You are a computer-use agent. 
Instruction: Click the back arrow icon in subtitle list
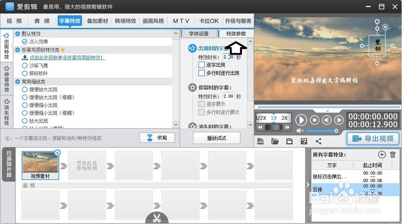click(x=382, y=154)
